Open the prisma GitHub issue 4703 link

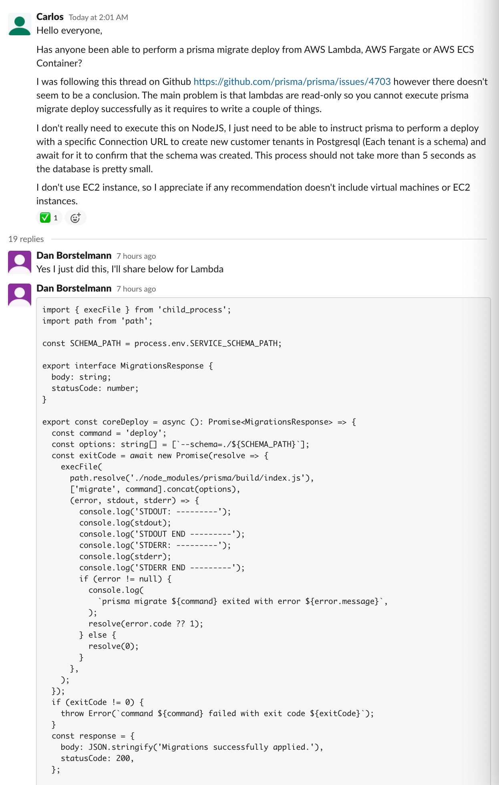[x=292, y=81]
